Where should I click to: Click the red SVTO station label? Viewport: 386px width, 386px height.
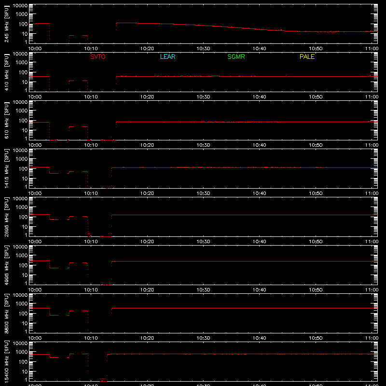[98, 56]
